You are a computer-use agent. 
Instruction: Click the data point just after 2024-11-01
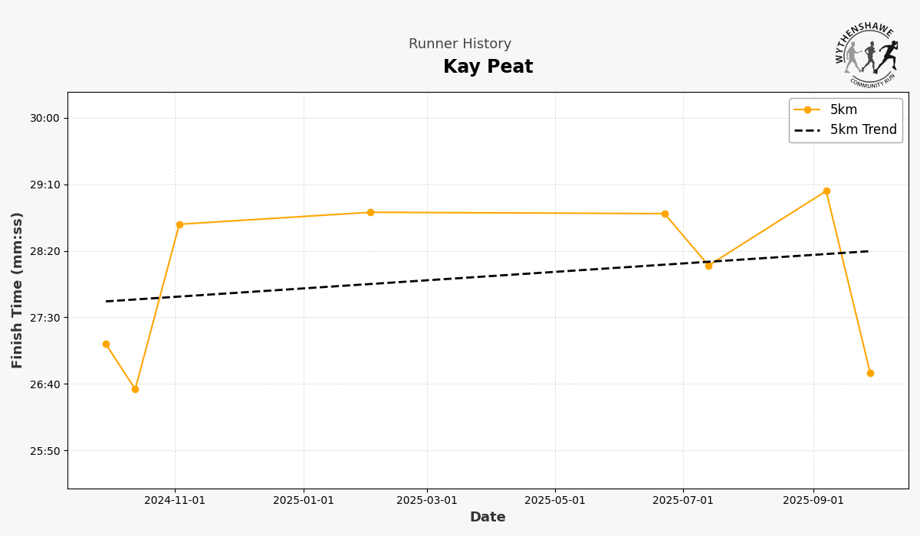coord(179,225)
